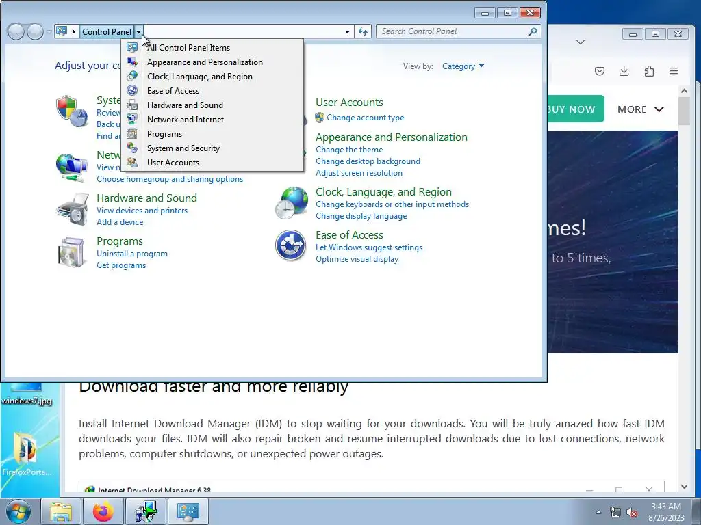This screenshot has height=525, width=701.
Task: Open Uninstall a program link
Action: [x=132, y=254]
